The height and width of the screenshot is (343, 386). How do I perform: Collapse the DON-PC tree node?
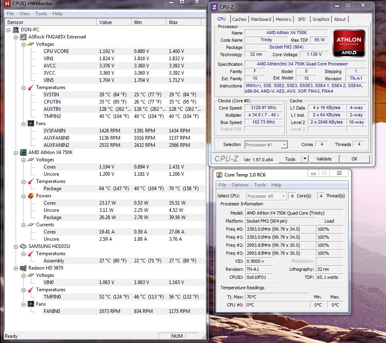click(x=8, y=30)
